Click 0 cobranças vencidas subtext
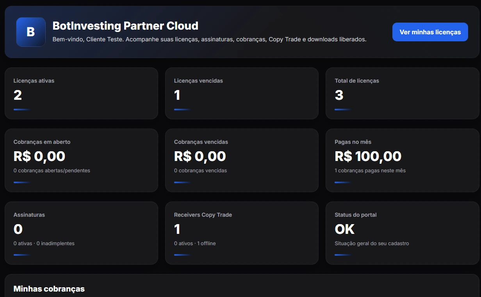The image size is (481, 297). click(200, 170)
